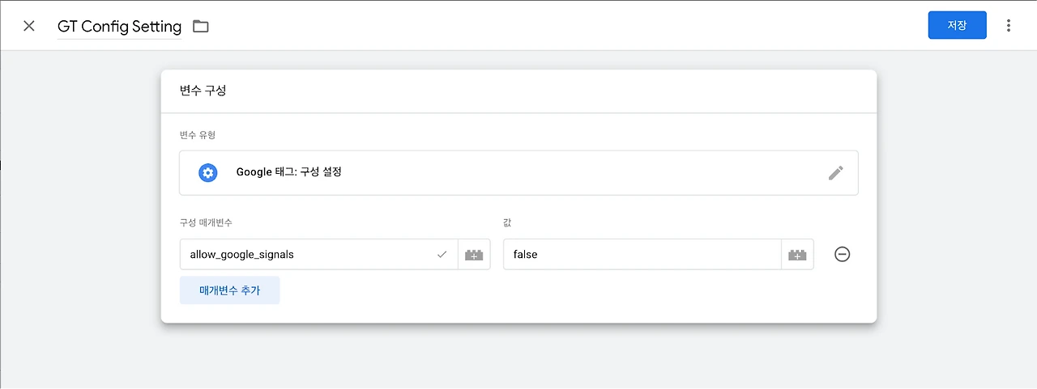Click the GT Config Setting name field
Screen dimensions: 1037x389
tap(120, 26)
